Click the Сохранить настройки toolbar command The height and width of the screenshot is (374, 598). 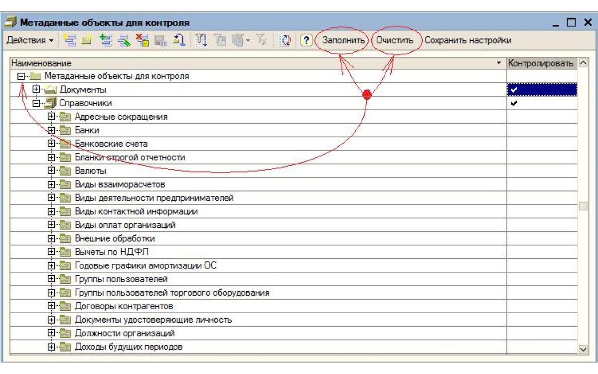[467, 40]
